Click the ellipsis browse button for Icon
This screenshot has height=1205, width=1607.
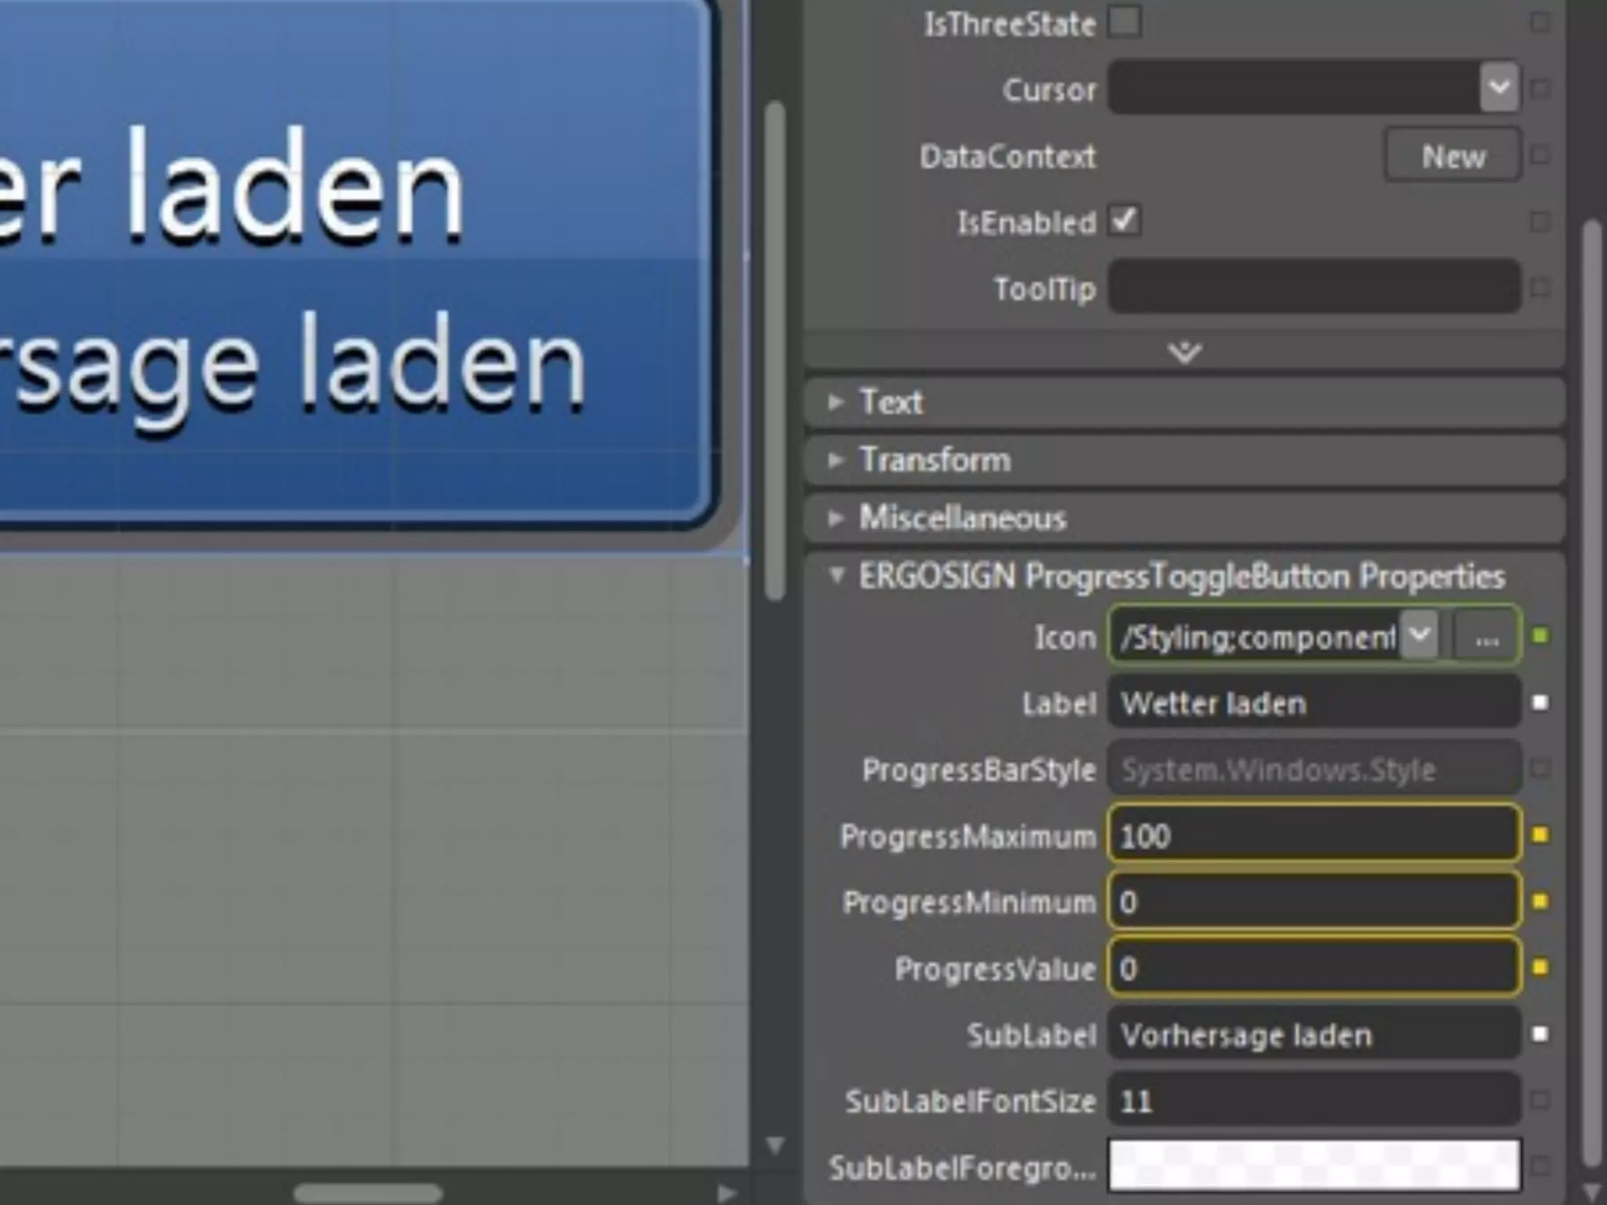[1486, 637]
